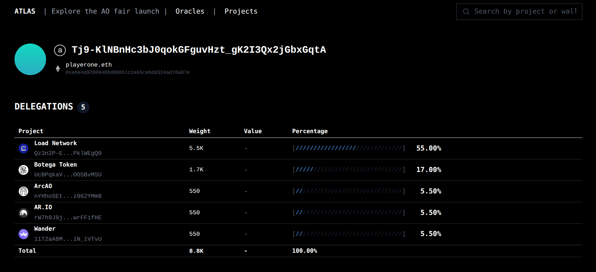Open the Botega Token project link
Image resolution: width=596 pixels, height=272 pixels.
tap(56, 165)
